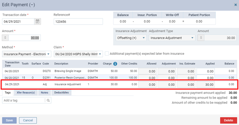Select the Posterior Resin Composi... description

point(70,78)
